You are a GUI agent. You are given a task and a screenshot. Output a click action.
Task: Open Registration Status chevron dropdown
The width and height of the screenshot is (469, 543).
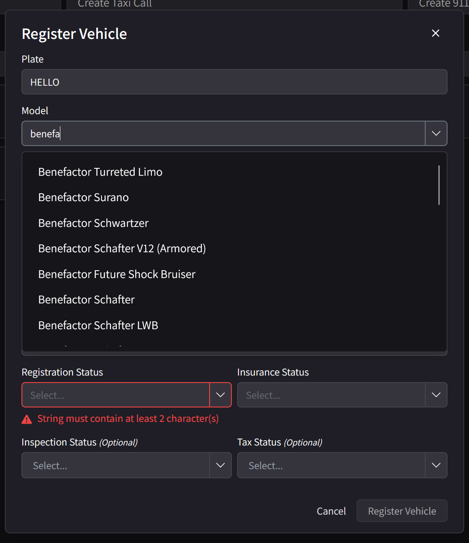[x=220, y=395]
